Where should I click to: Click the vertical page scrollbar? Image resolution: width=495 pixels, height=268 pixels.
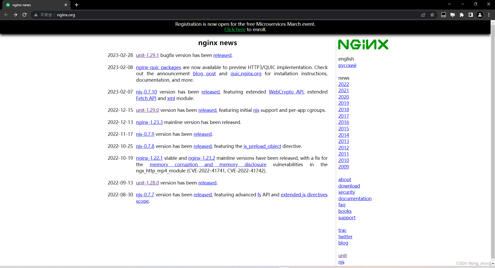(x=493, y=141)
